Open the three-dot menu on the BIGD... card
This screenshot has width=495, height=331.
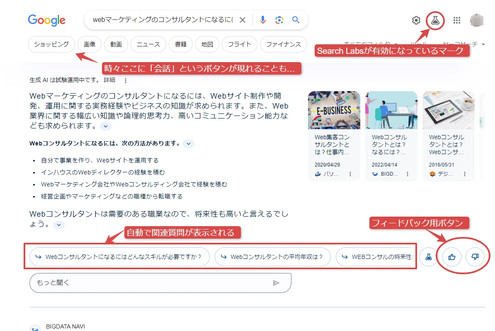[408, 174]
